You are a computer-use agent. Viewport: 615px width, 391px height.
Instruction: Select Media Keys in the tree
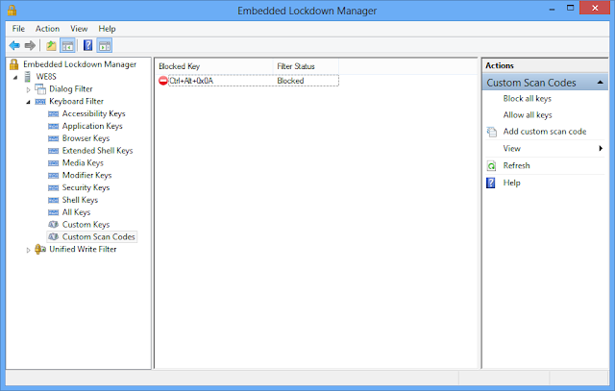83,162
